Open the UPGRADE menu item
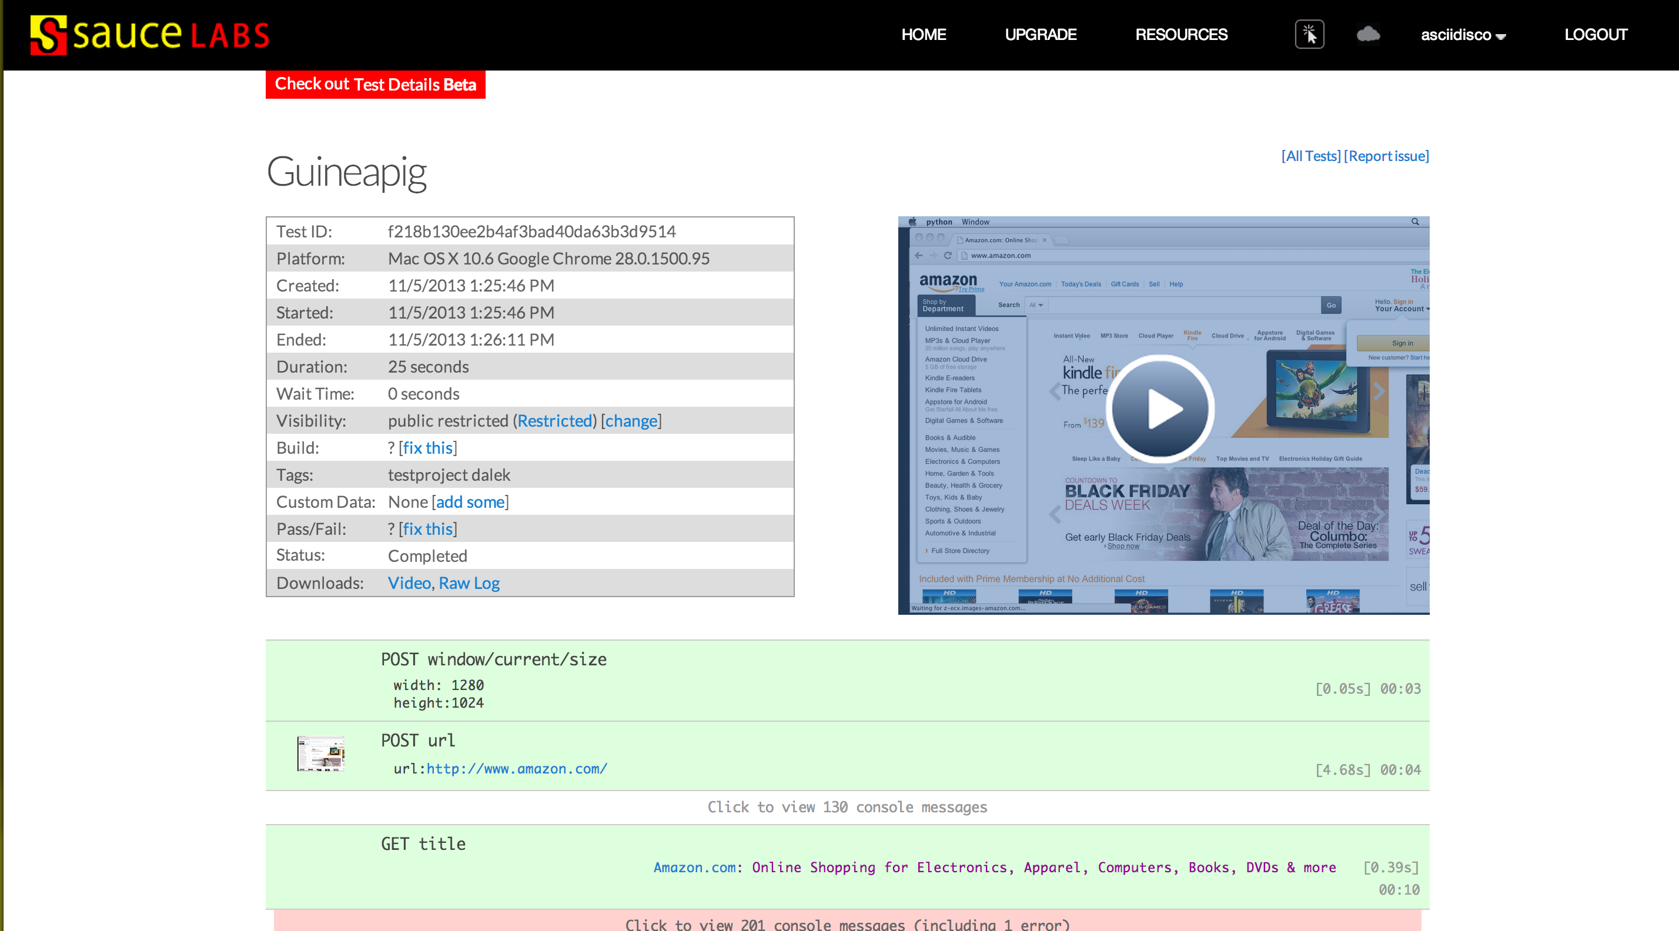 click(1040, 35)
